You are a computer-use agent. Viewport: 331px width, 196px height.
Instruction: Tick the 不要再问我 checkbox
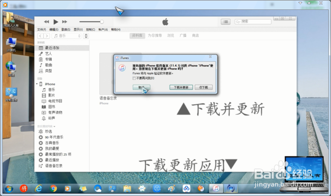134,78
